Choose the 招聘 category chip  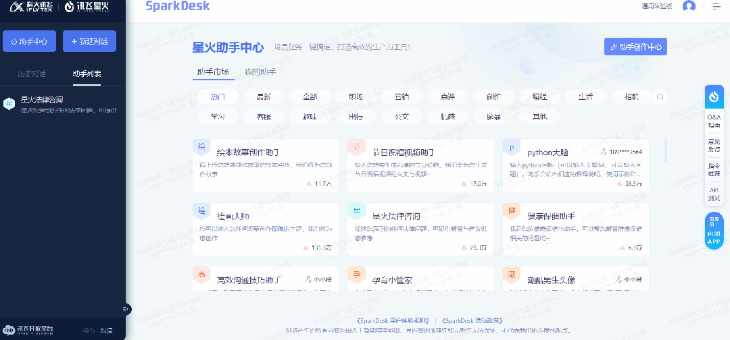pos(632,97)
